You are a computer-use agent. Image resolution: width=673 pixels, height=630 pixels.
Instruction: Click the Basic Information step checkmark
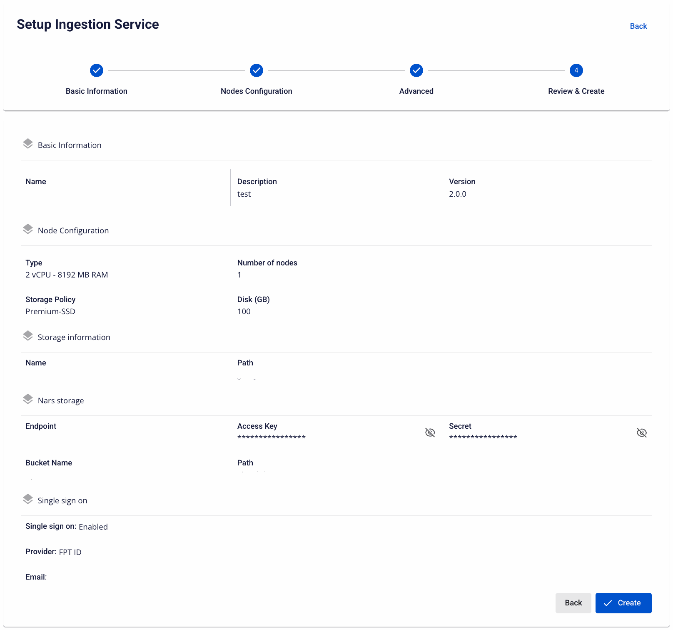point(97,70)
